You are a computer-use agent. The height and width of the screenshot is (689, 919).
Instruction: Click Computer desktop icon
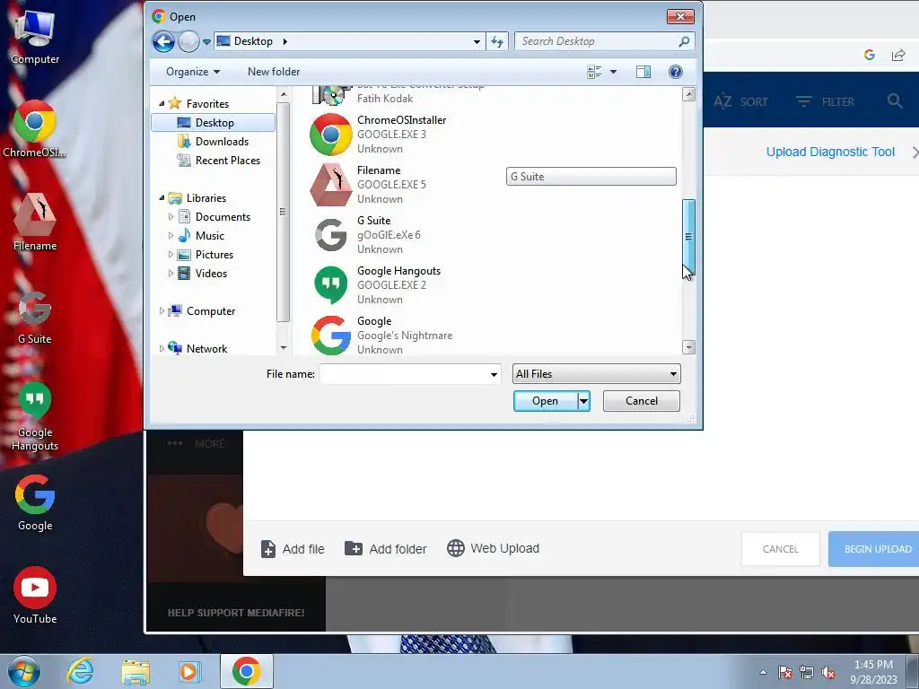(x=35, y=38)
